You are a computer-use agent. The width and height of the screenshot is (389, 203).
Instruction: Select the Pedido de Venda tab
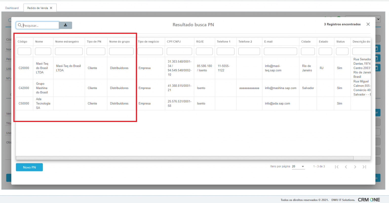point(37,8)
